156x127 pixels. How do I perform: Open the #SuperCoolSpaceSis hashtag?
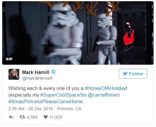point(63,95)
